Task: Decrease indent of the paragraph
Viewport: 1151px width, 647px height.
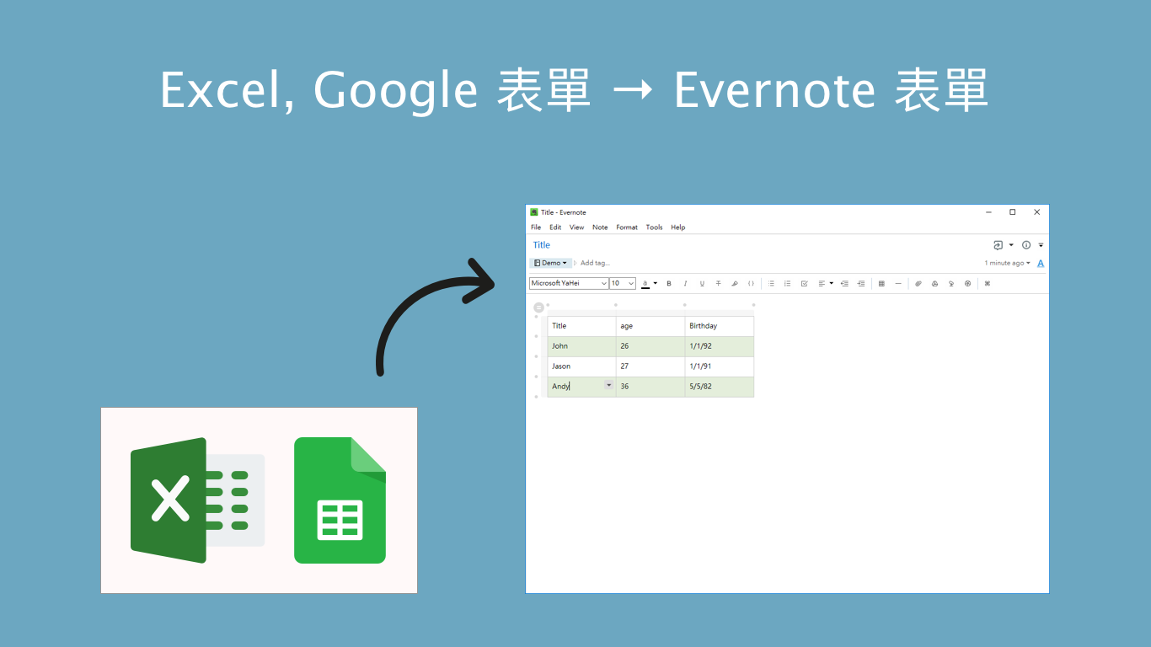Action: 844,284
